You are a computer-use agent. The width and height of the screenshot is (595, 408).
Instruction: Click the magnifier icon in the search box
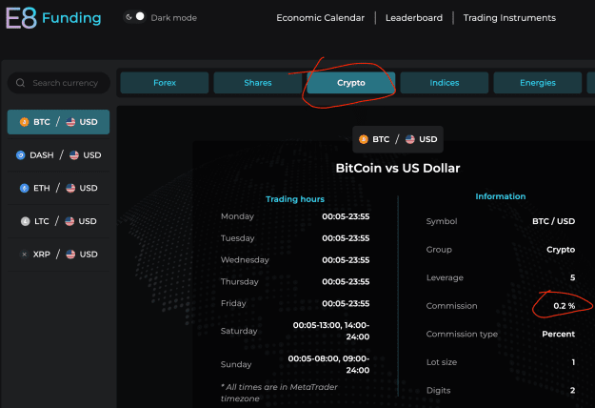21,83
